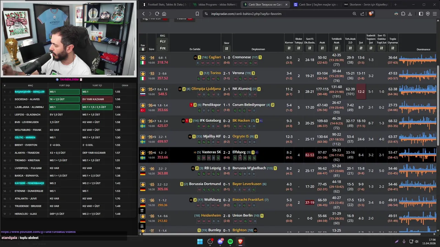This screenshot has width=440, height=247.
Task: Open Discord from the taskbar
Action: pyautogui.click(x=220, y=242)
